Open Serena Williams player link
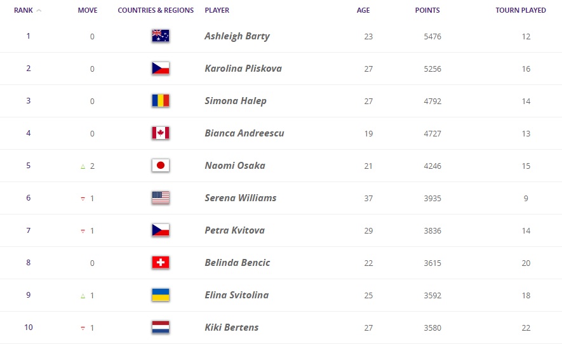 click(x=241, y=198)
